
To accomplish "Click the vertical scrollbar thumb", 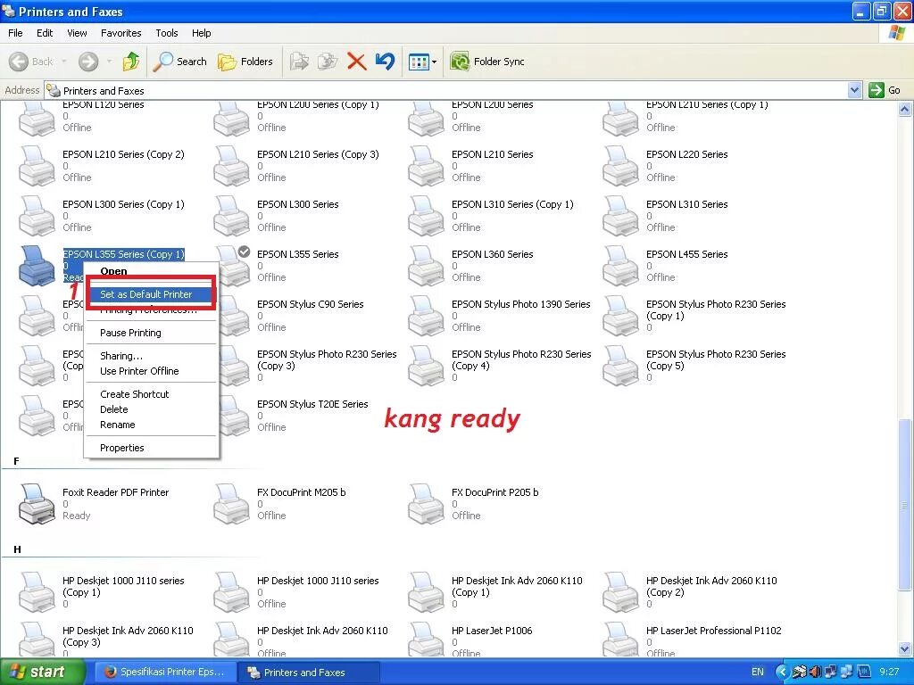I will [905, 505].
